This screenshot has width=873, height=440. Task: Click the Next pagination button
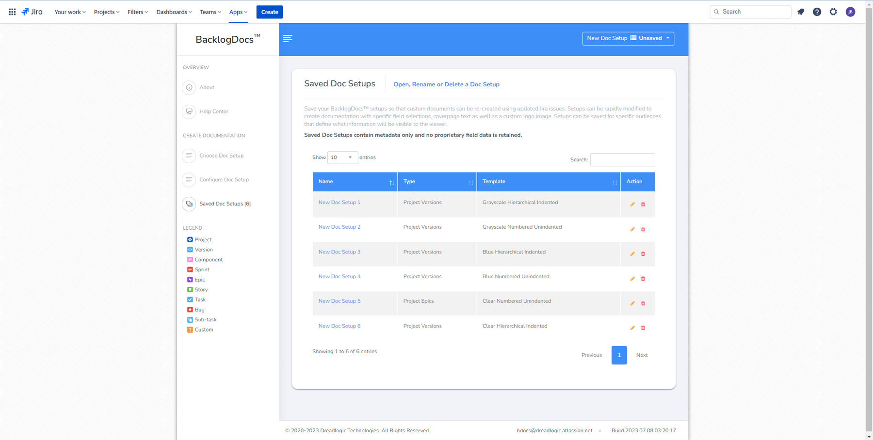tap(642, 355)
